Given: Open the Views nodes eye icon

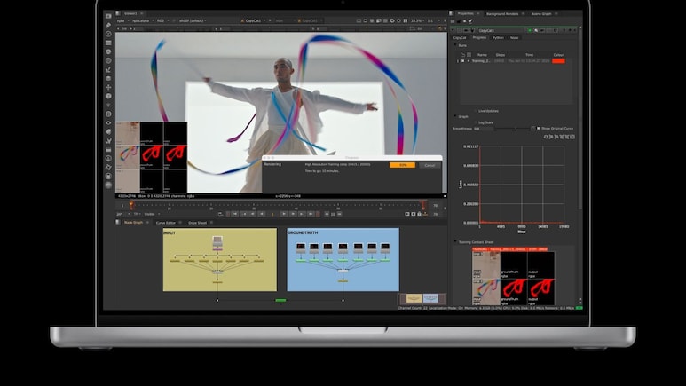Looking at the screenshot, I should point(108,122).
